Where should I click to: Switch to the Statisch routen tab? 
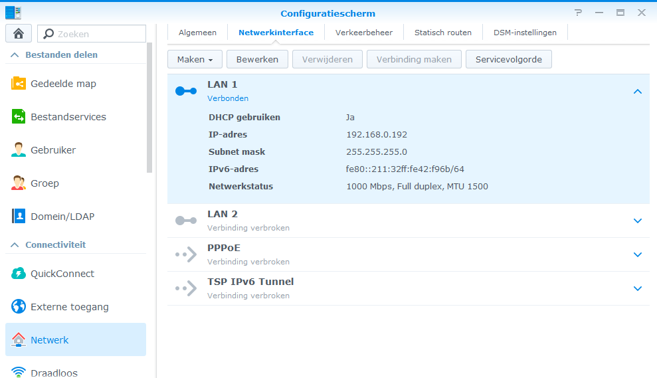click(x=442, y=33)
